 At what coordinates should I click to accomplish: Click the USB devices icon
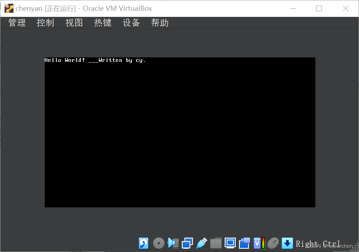[202, 243]
